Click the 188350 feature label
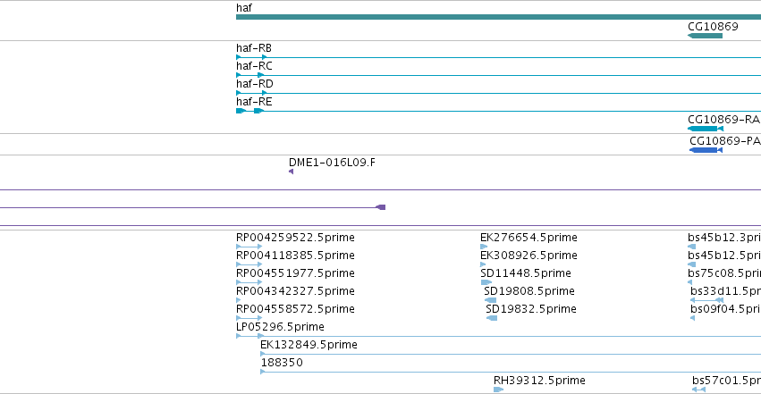The width and height of the screenshot is (761, 394). pos(282,363)
